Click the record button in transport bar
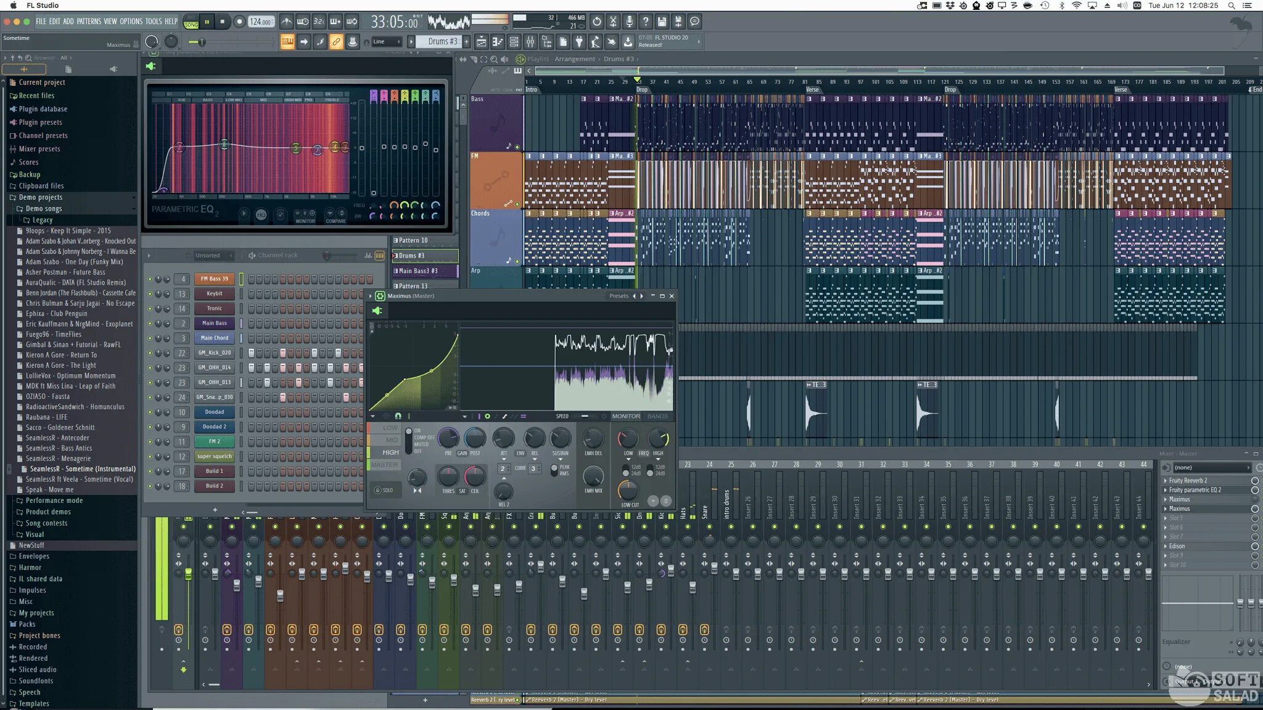 (x=239, y=22)
